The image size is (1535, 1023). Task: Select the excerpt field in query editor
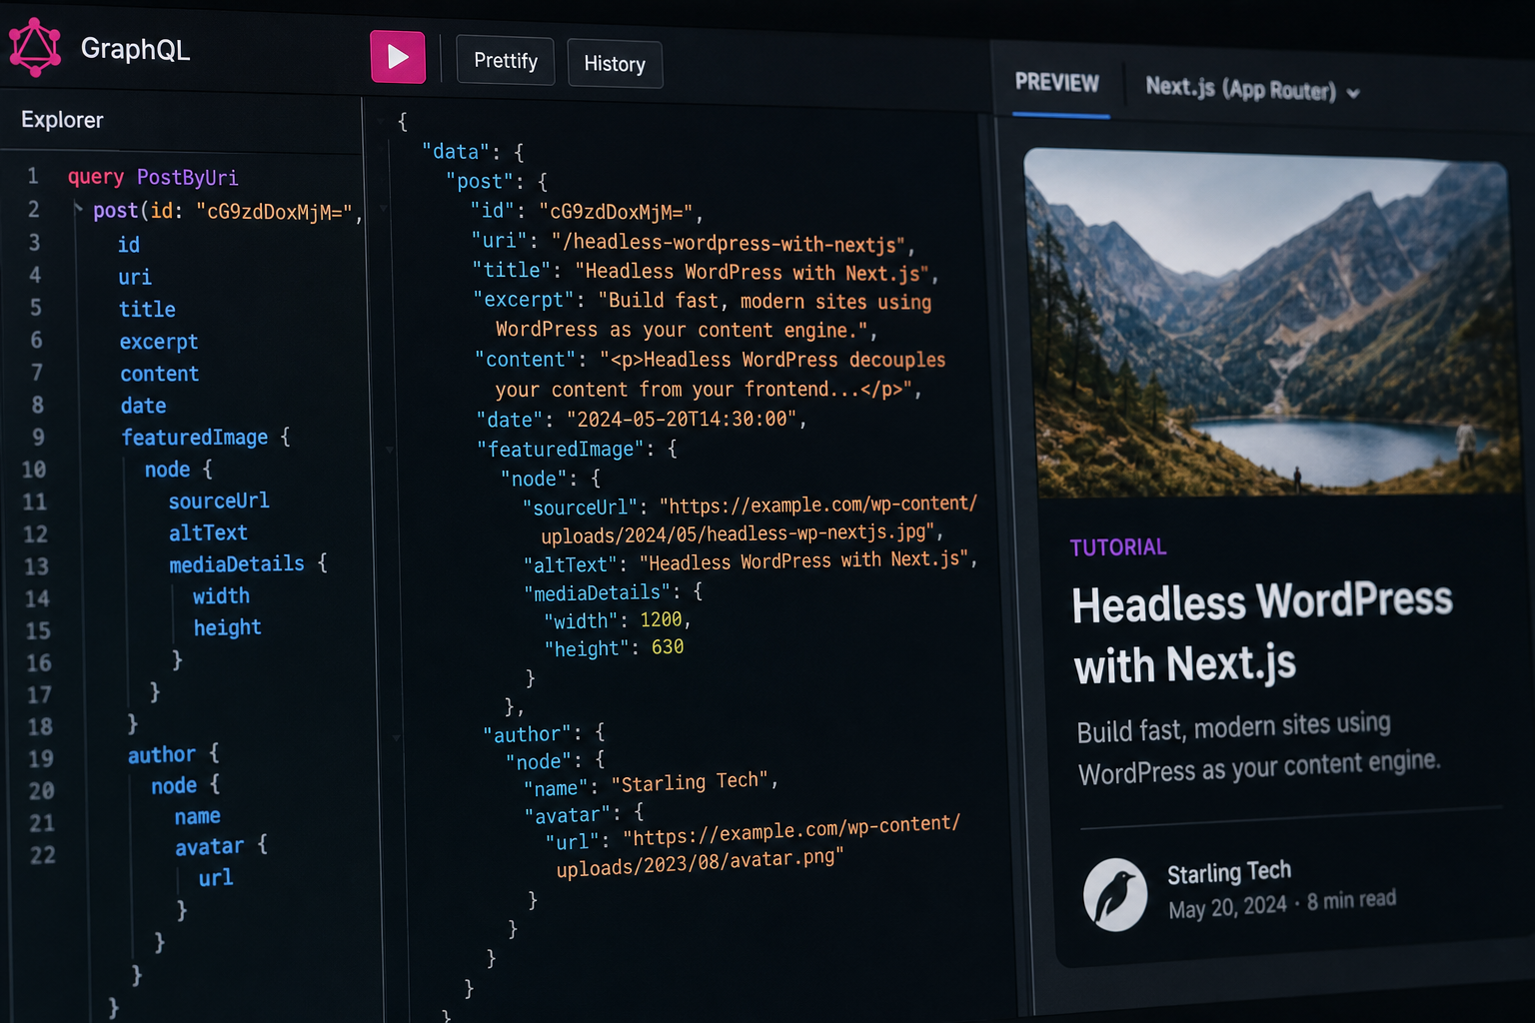[x=159, y=342]
